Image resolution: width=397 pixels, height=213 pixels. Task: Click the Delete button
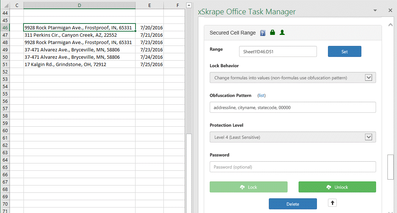(293, 204)
